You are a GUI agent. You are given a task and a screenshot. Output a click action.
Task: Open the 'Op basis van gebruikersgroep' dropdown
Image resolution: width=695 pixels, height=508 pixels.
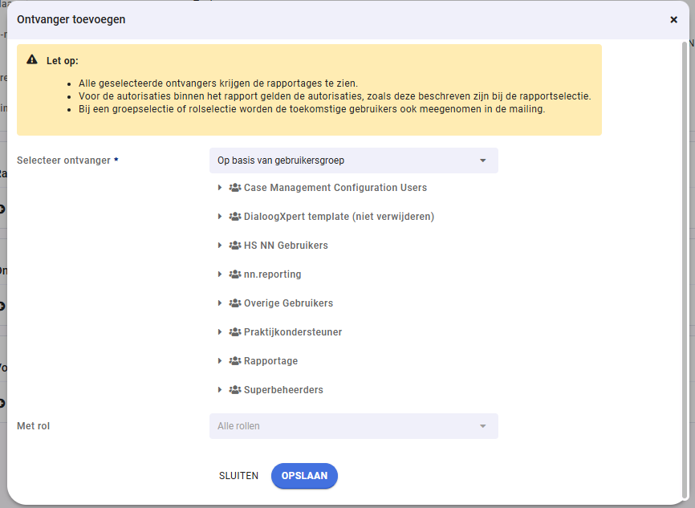tap(353, 161)
